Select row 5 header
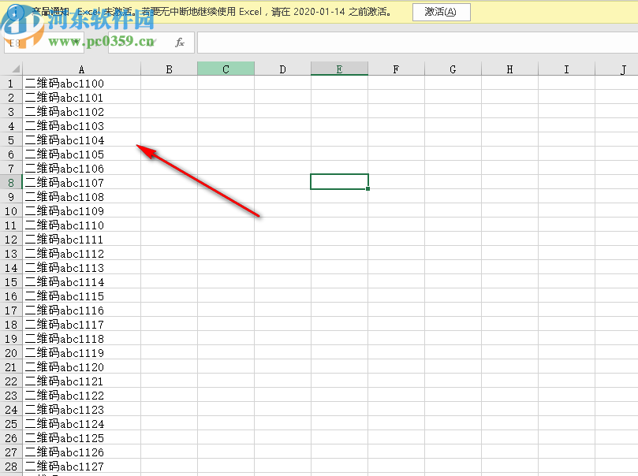 click(x=11, y=139)
